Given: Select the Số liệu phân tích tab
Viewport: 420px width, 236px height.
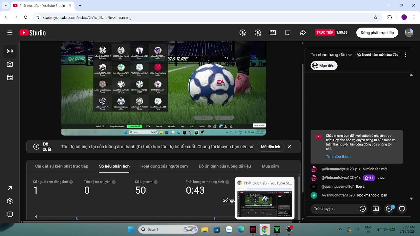Looking at the screenshot, I should (x=114, y=166).
